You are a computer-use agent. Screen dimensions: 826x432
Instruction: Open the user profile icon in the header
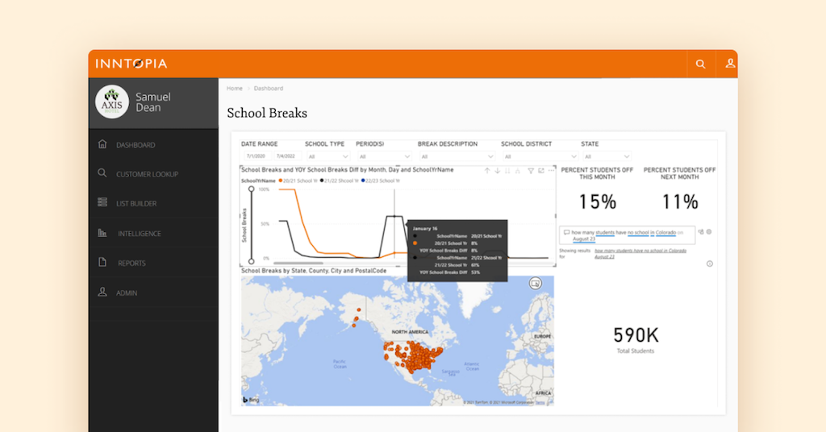coord(730,64)
